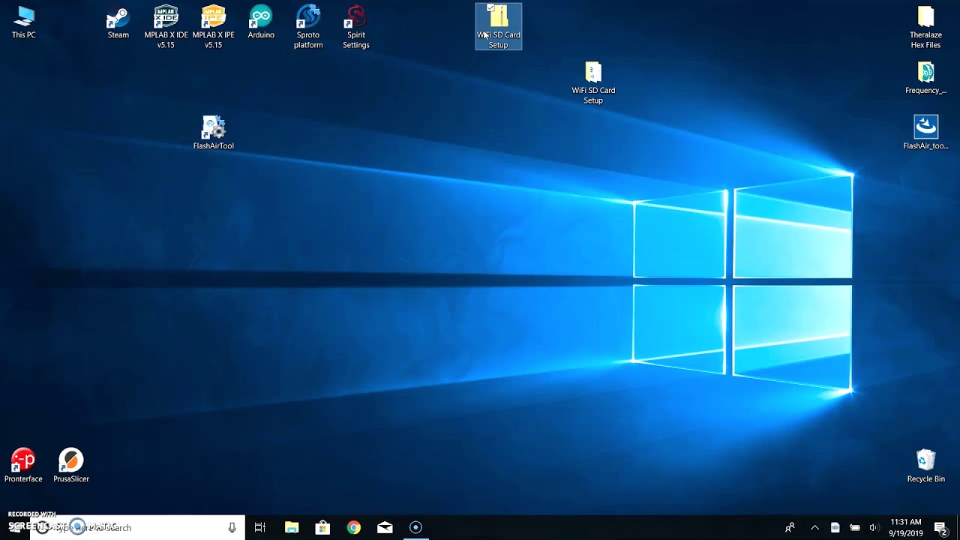This screenshot has height=540, width=960.
Task: Select the Recycle Bin icon
Action: [925, 466]
